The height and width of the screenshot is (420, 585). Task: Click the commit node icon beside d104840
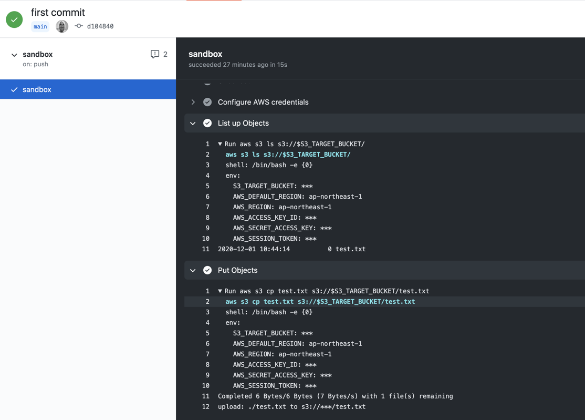point(78,26)
